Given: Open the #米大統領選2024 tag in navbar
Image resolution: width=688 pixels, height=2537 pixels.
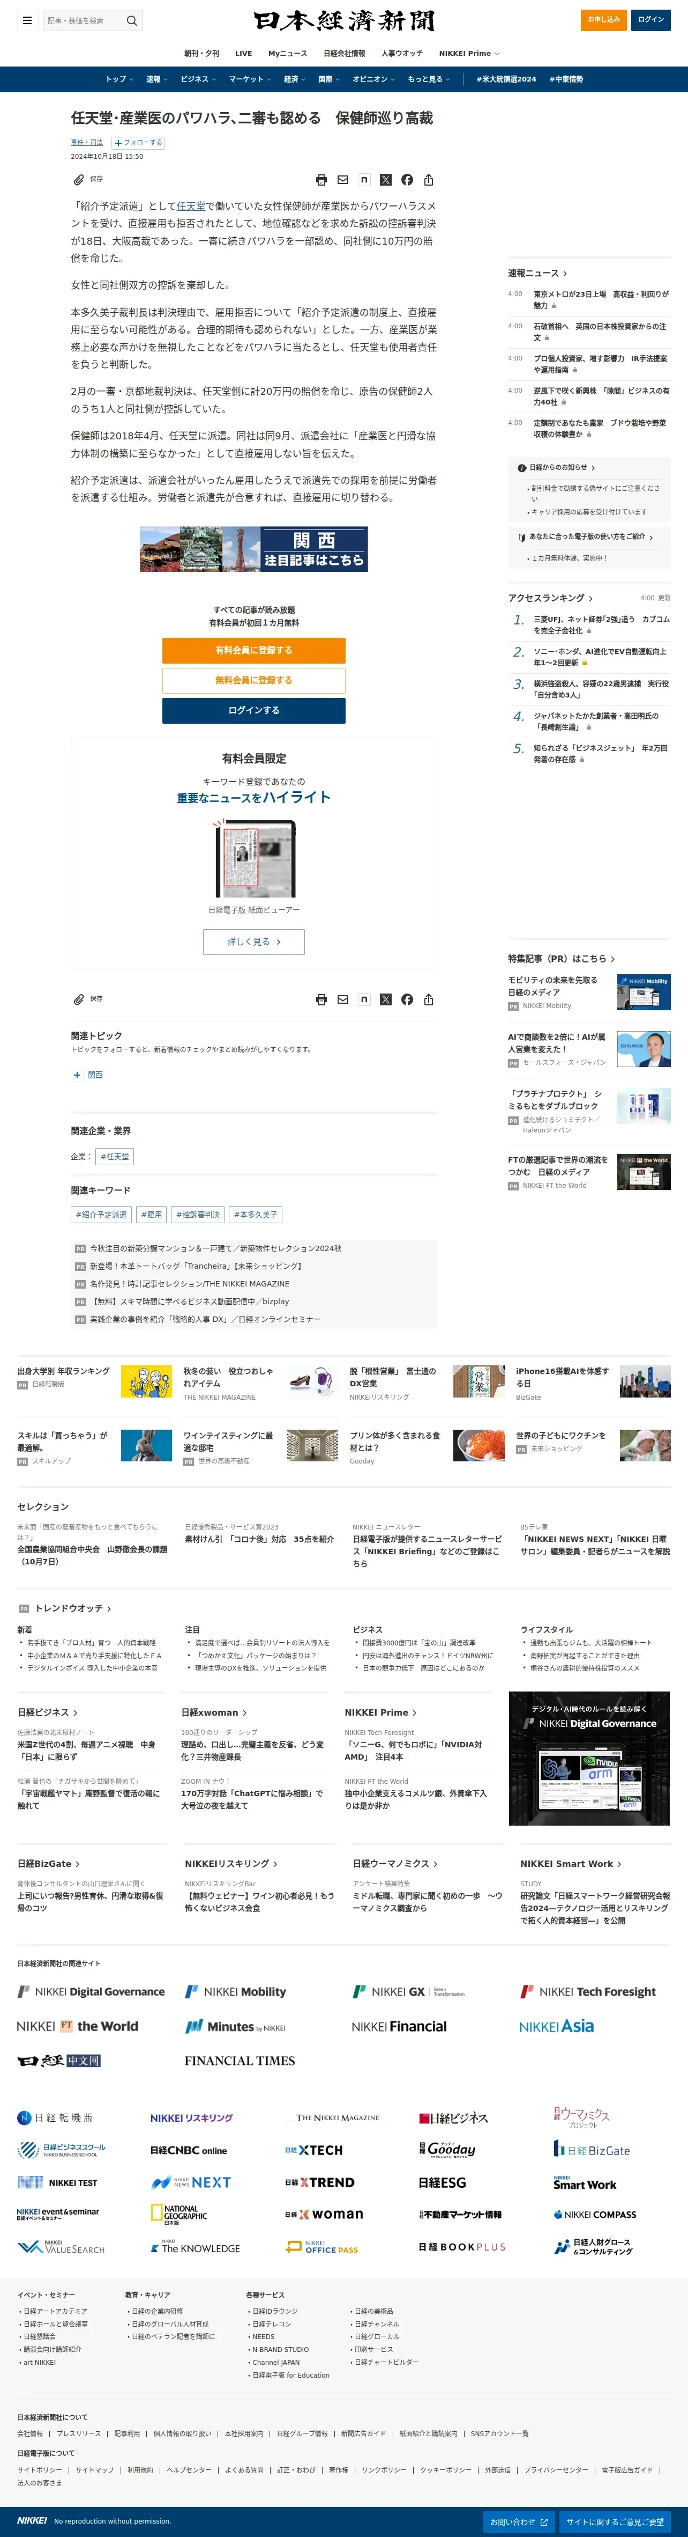Looking at the screenshot, I should click(x=506, y=79).
